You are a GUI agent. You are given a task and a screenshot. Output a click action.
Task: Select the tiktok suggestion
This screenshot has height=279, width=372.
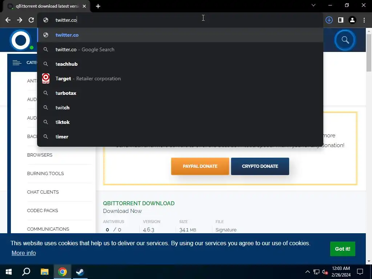pyautogui.click(x=180, y=122)
